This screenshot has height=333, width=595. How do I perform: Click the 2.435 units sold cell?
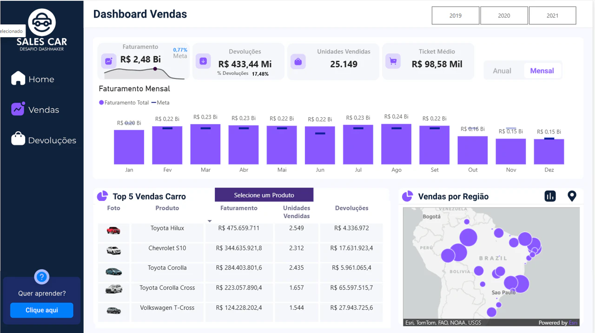click(297, 267)
